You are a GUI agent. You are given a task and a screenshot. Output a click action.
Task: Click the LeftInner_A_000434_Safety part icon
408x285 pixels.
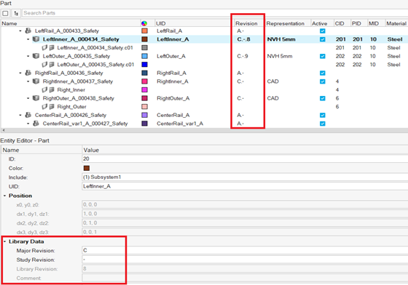(36, 39)
